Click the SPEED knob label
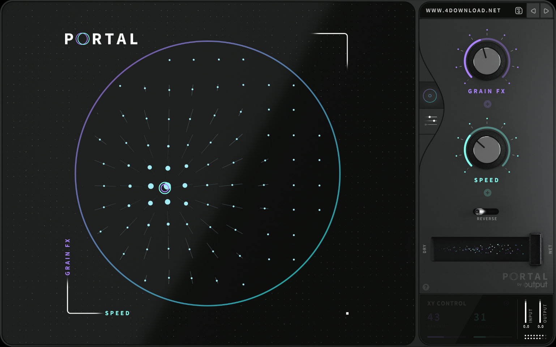This screenshot has height=347, width=556. (487, 180)
